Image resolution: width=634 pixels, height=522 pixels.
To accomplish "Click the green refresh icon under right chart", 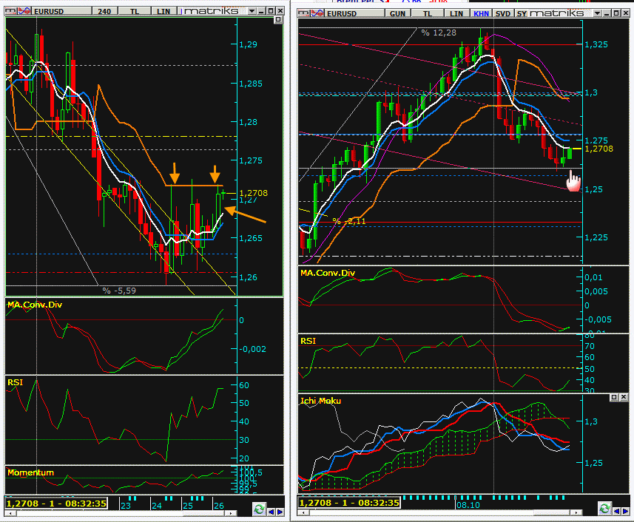I will pos(604,509).
